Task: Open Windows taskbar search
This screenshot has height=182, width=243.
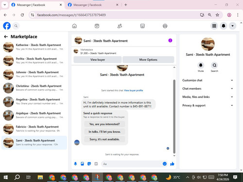Action: (17, 177)
